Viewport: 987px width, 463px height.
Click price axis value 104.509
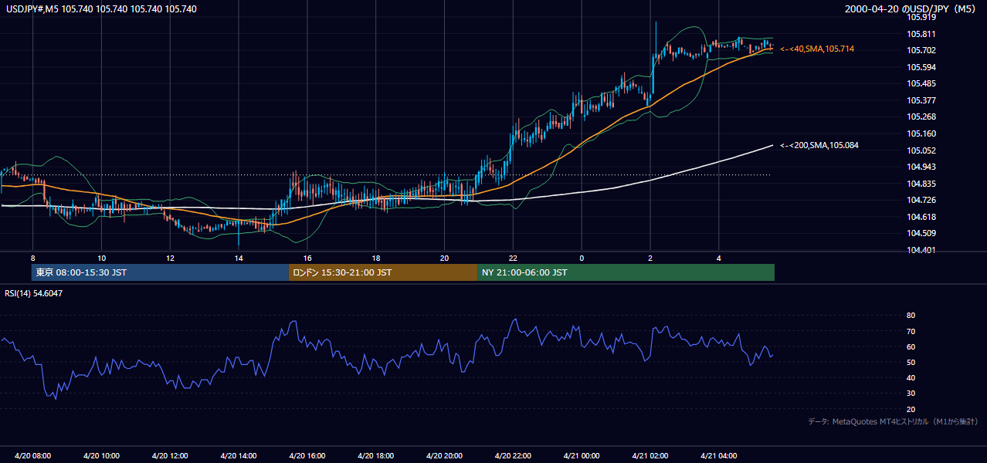coord(921,233)
